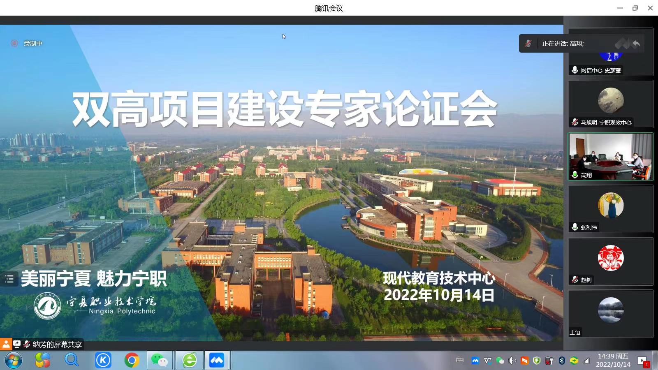Click the red recording indicator icon

click(14, 43)
